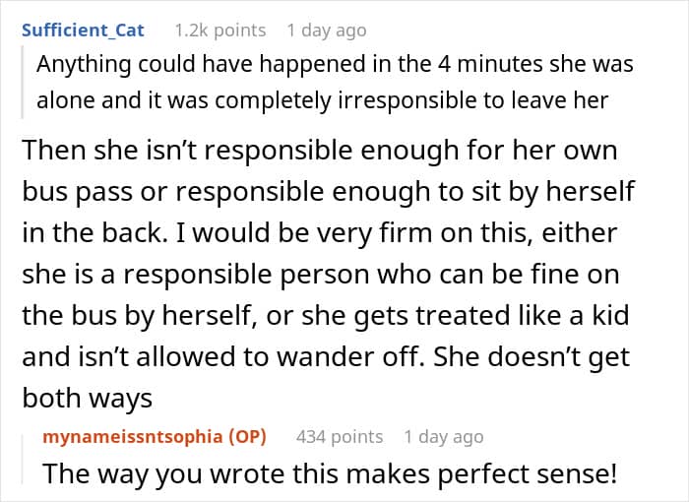Click the '(OP)' tag next to mynameissntsophia

click(247, 436)
